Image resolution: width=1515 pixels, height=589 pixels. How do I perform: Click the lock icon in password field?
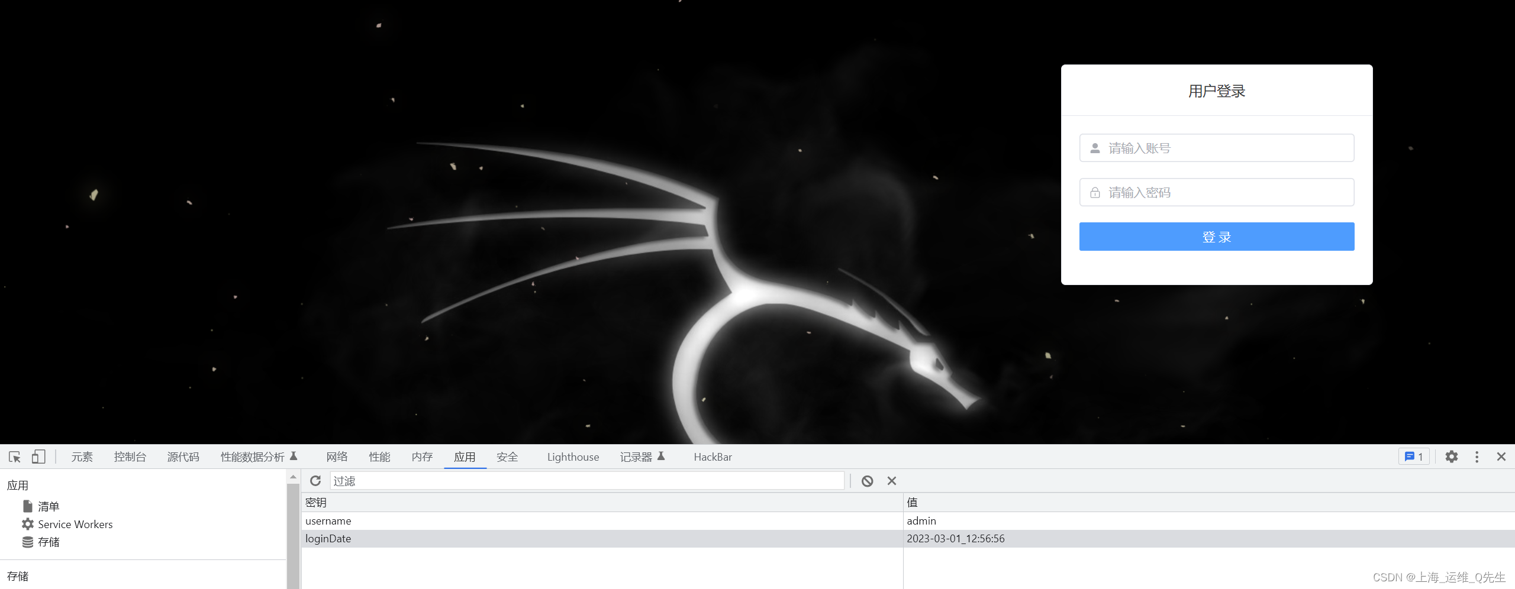point(1095,192)
